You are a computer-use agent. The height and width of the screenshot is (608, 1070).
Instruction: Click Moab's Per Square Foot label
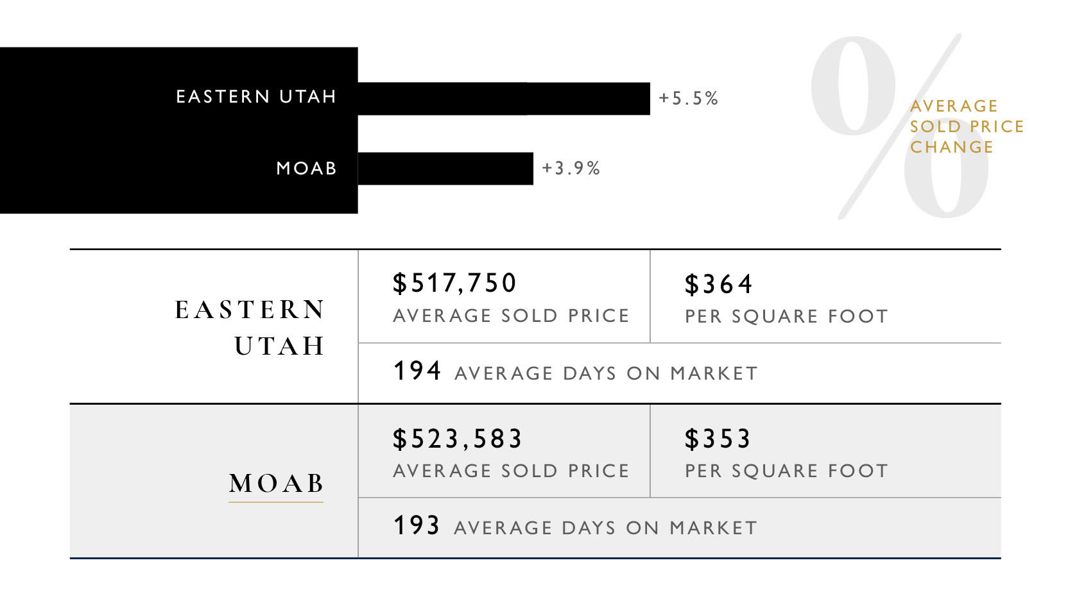[x=786, y=471]
